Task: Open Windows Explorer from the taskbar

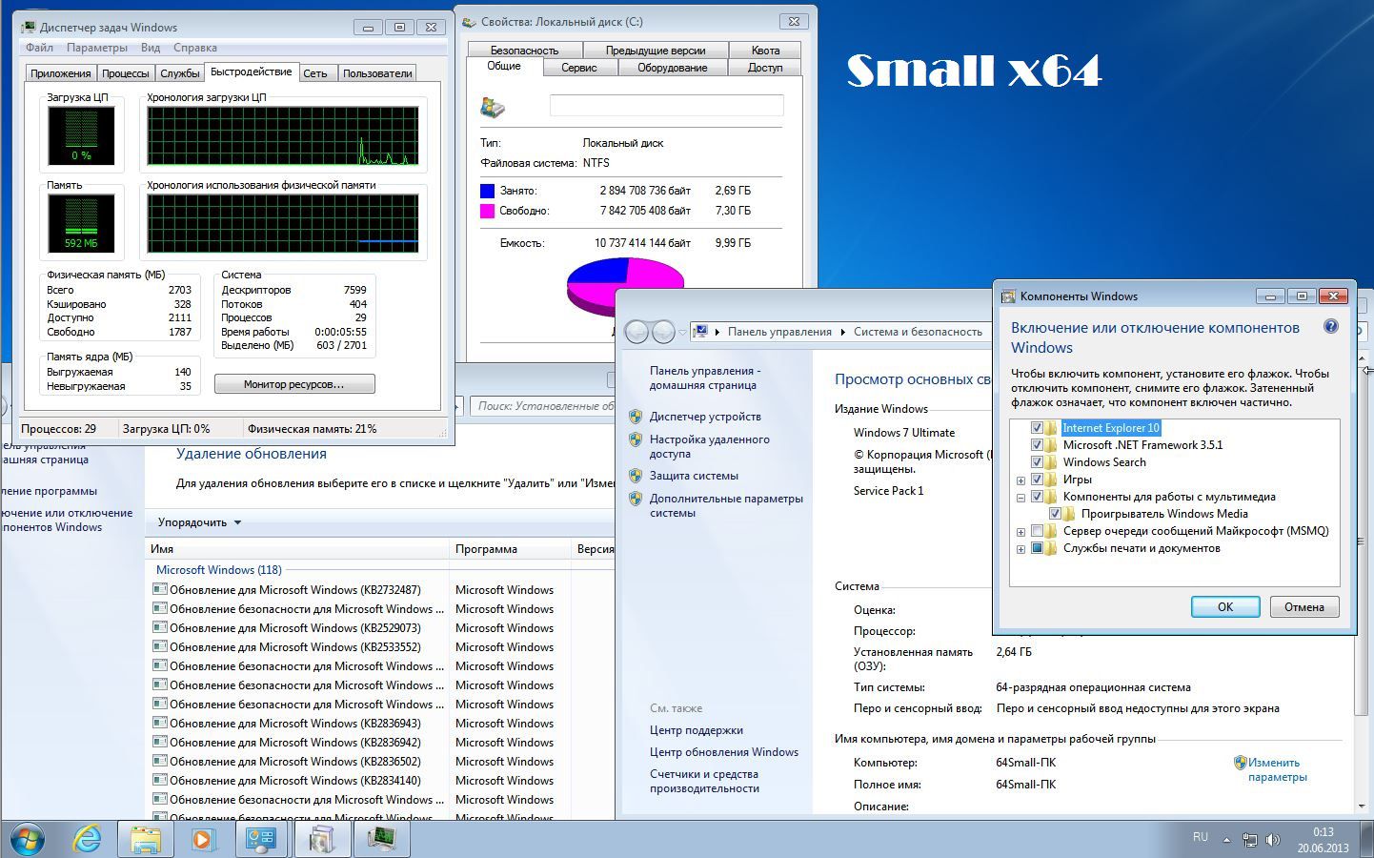Action: coord(145,839)
